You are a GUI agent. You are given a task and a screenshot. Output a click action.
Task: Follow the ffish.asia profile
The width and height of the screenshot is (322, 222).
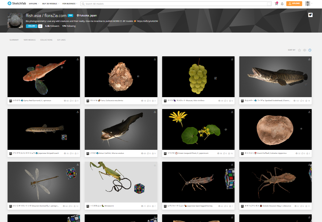point(31,26)
